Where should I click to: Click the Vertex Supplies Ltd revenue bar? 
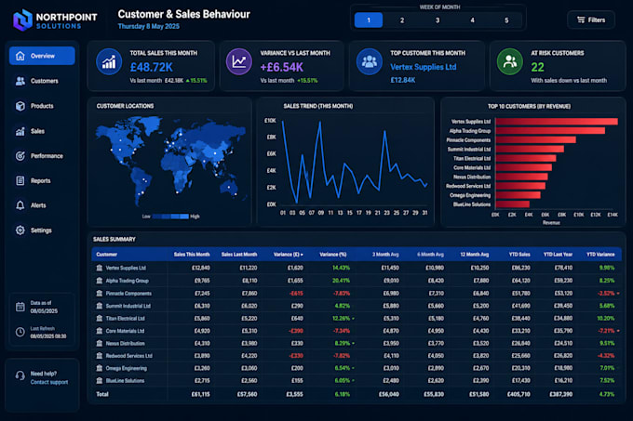557,122
